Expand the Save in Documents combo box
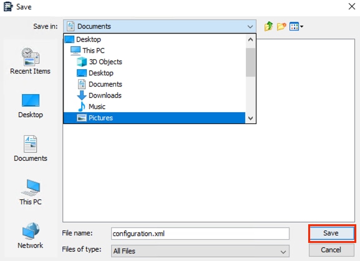This screenshot has height=261, width=360. (x=160, y=26)
